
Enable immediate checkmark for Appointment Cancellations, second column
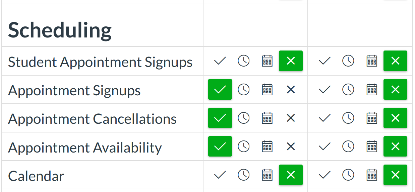pos(324,118)
